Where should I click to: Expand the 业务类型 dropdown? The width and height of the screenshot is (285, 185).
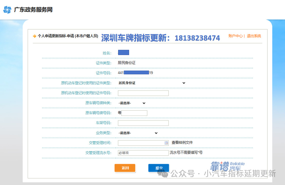point(138,133)
